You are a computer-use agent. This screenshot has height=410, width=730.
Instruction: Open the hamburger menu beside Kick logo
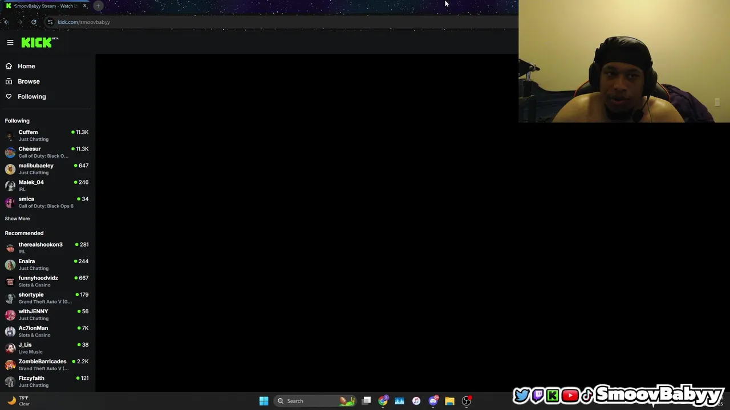click(10, 43)
